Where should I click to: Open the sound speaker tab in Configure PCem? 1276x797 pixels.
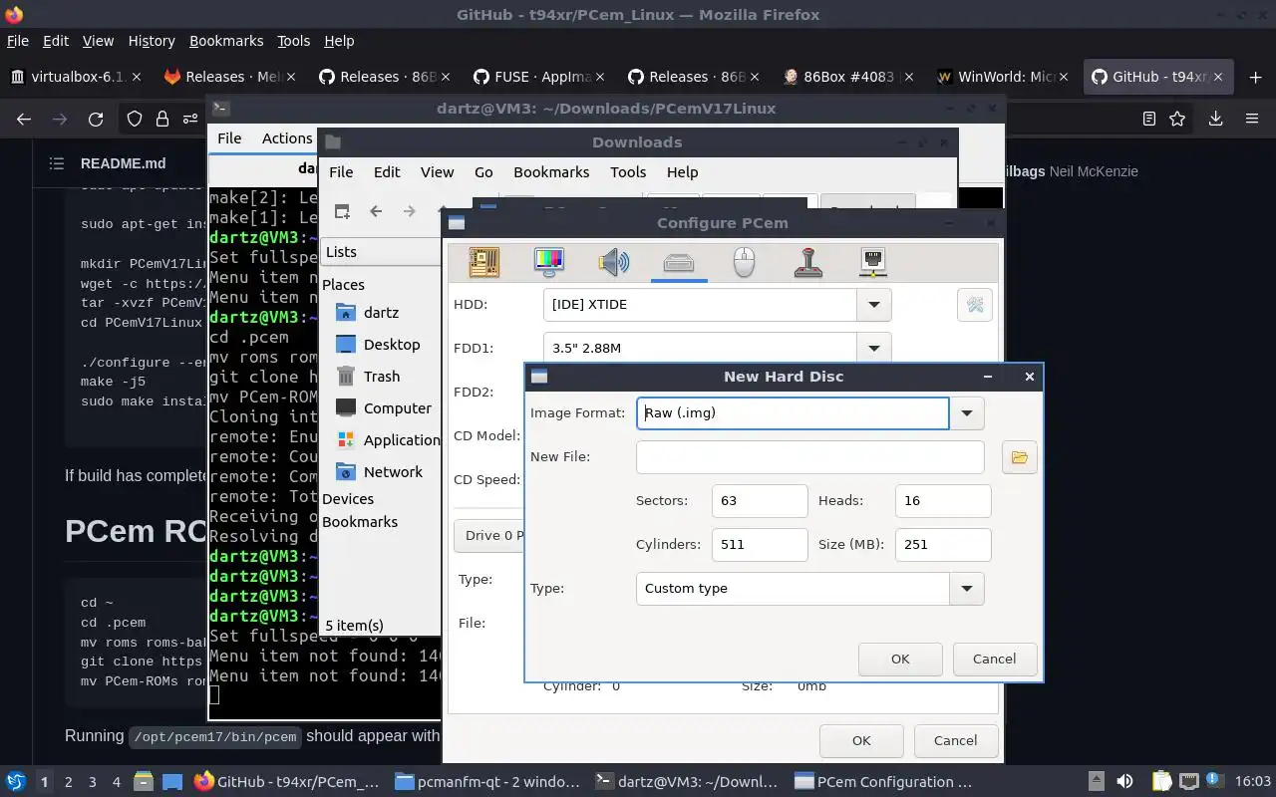(x=614, y=262)
